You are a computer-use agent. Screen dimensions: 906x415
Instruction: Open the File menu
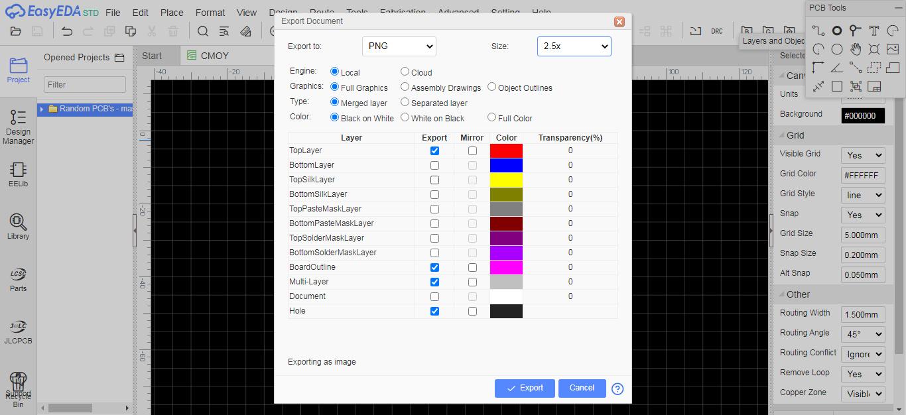113,13
